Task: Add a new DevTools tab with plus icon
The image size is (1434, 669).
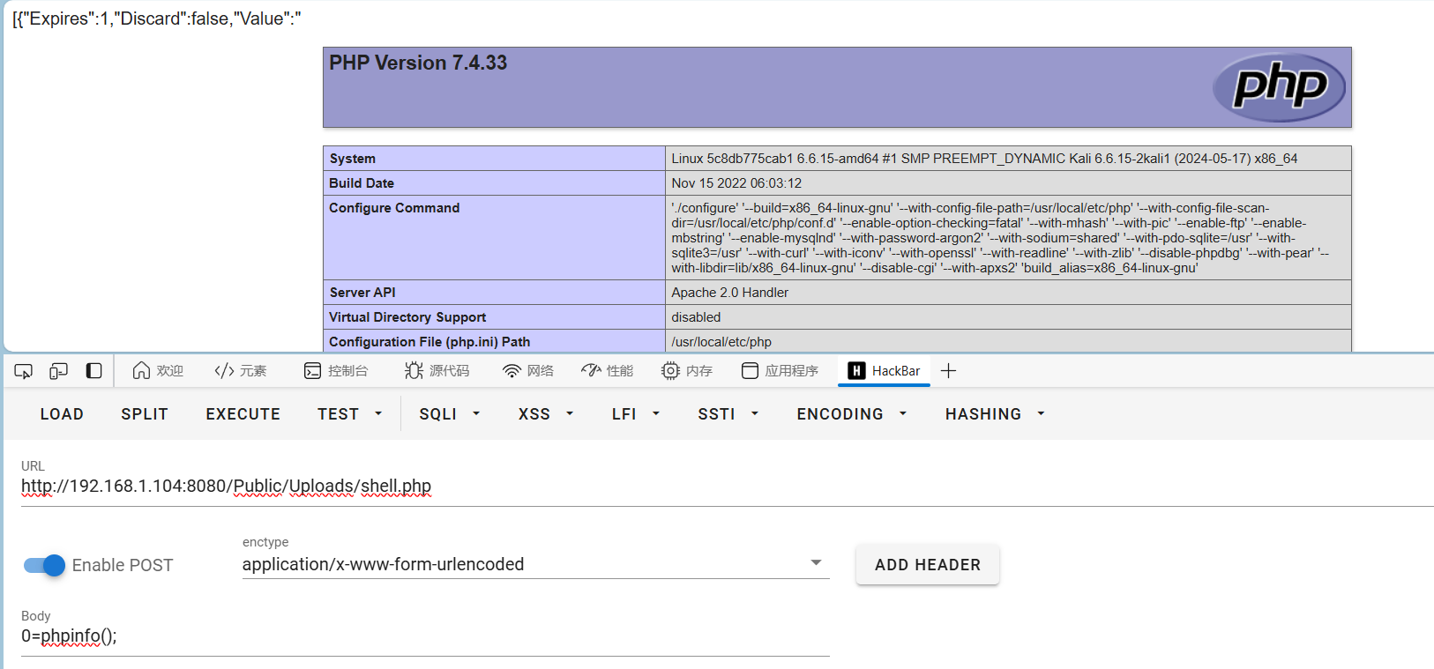Action: coord(948,371)
